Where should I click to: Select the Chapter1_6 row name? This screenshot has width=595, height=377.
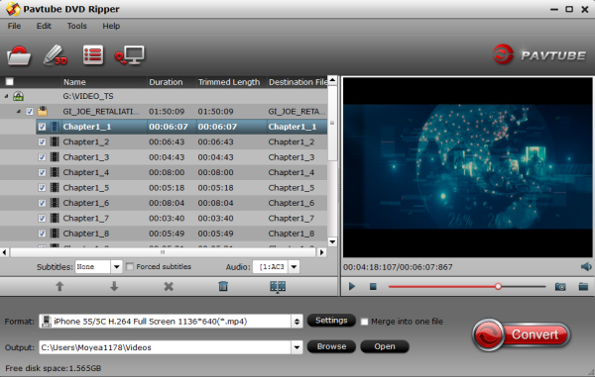pyautogui.click(x=85, y=203)
